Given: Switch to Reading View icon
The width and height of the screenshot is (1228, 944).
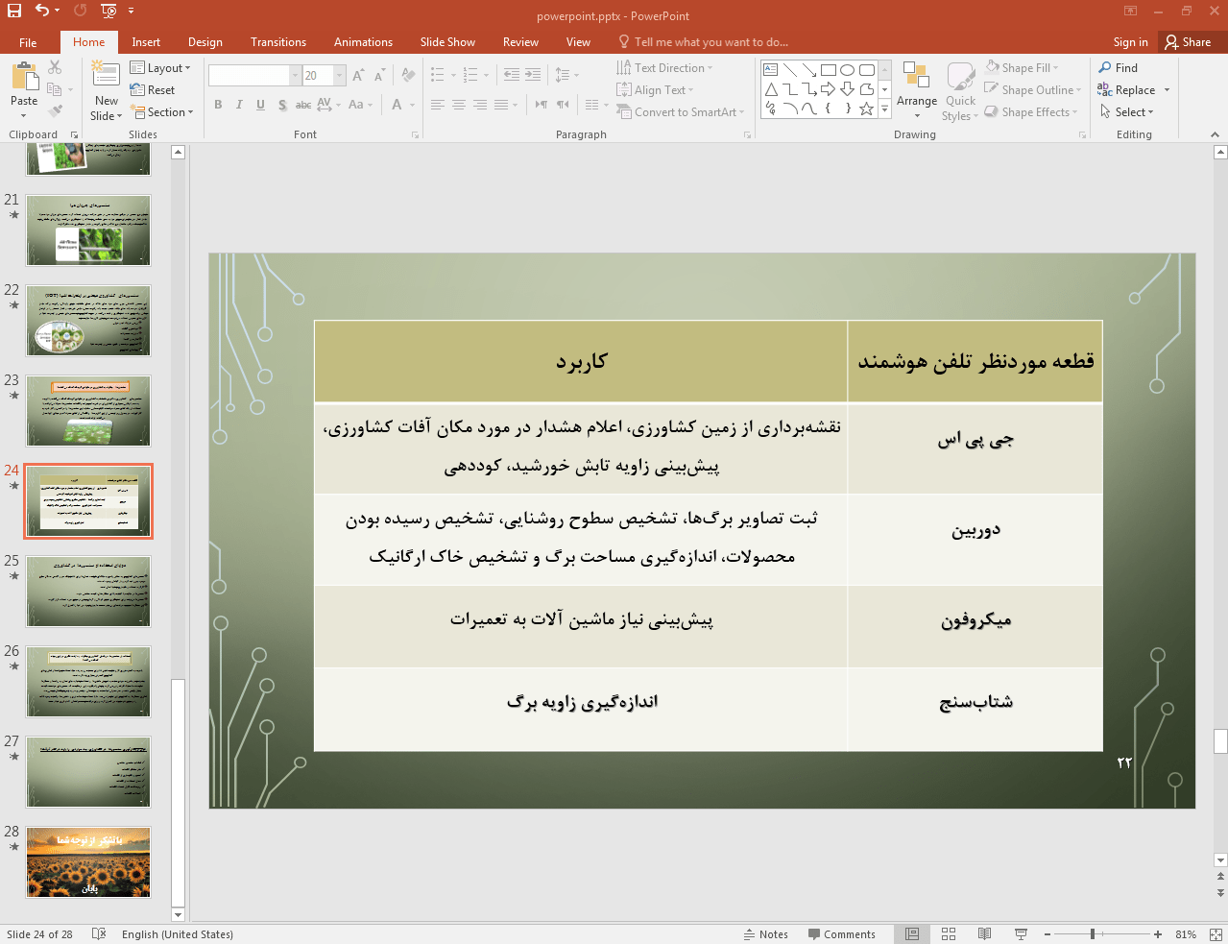Looking at the screenshot, I should pos(984,934).
